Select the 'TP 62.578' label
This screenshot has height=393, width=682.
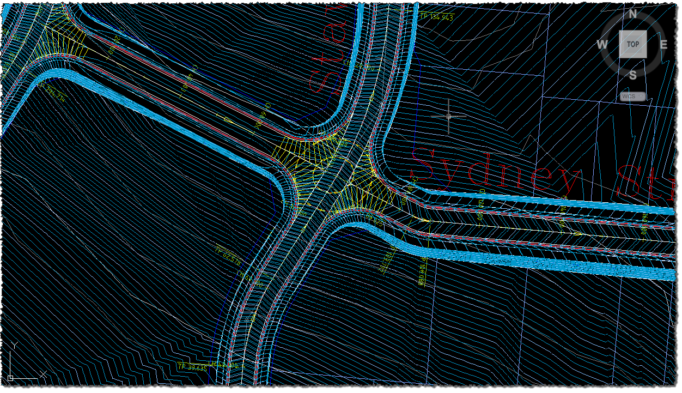(x=228, y=256)
